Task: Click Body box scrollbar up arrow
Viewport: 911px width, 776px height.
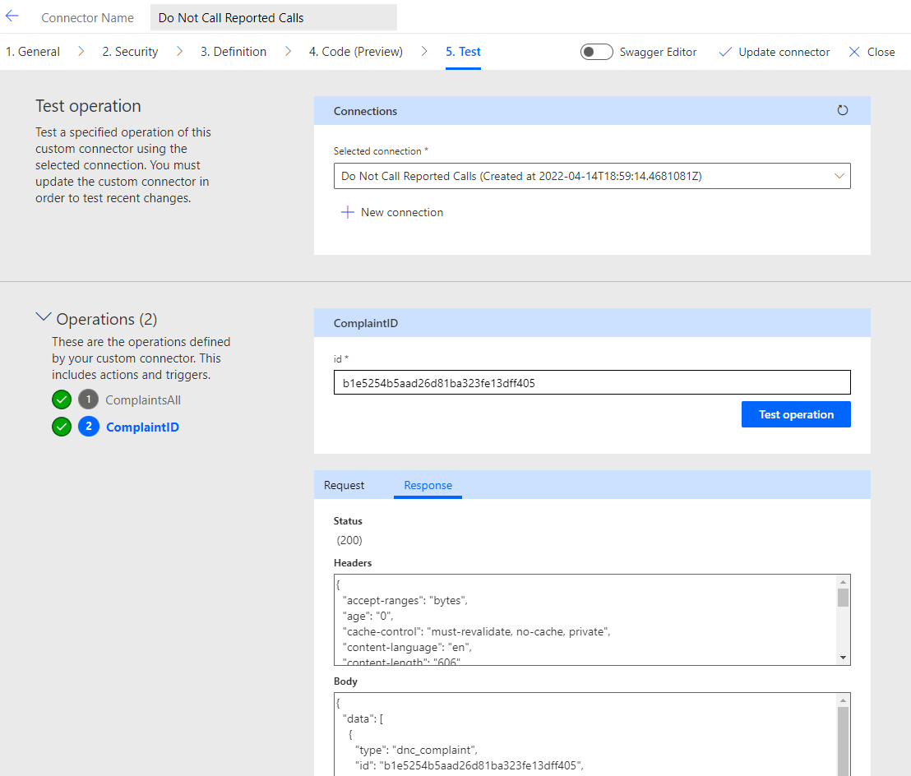Action: 843,700
